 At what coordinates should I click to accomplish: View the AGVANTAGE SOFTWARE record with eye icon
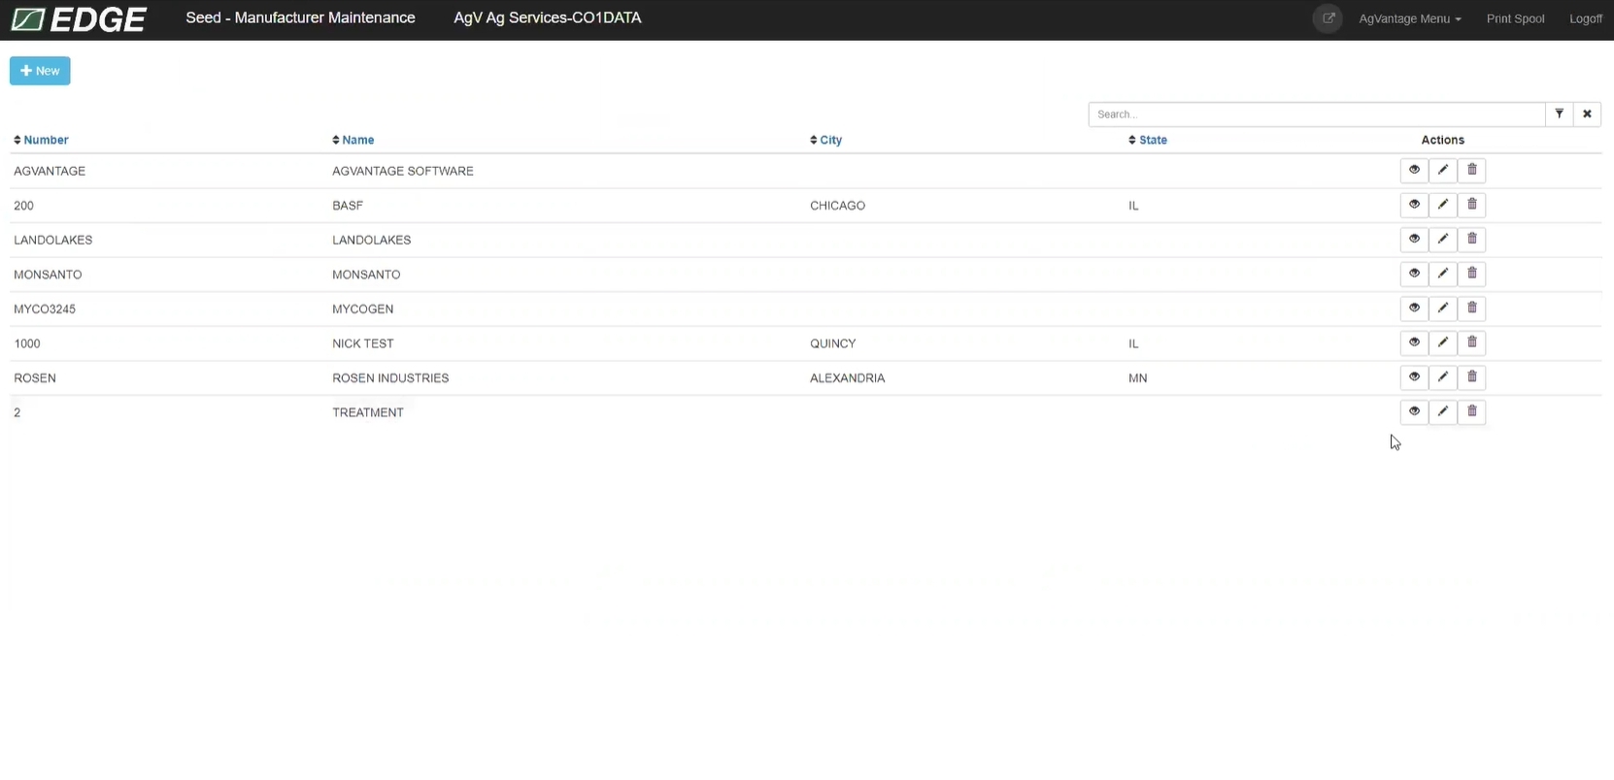[1414, 171]
